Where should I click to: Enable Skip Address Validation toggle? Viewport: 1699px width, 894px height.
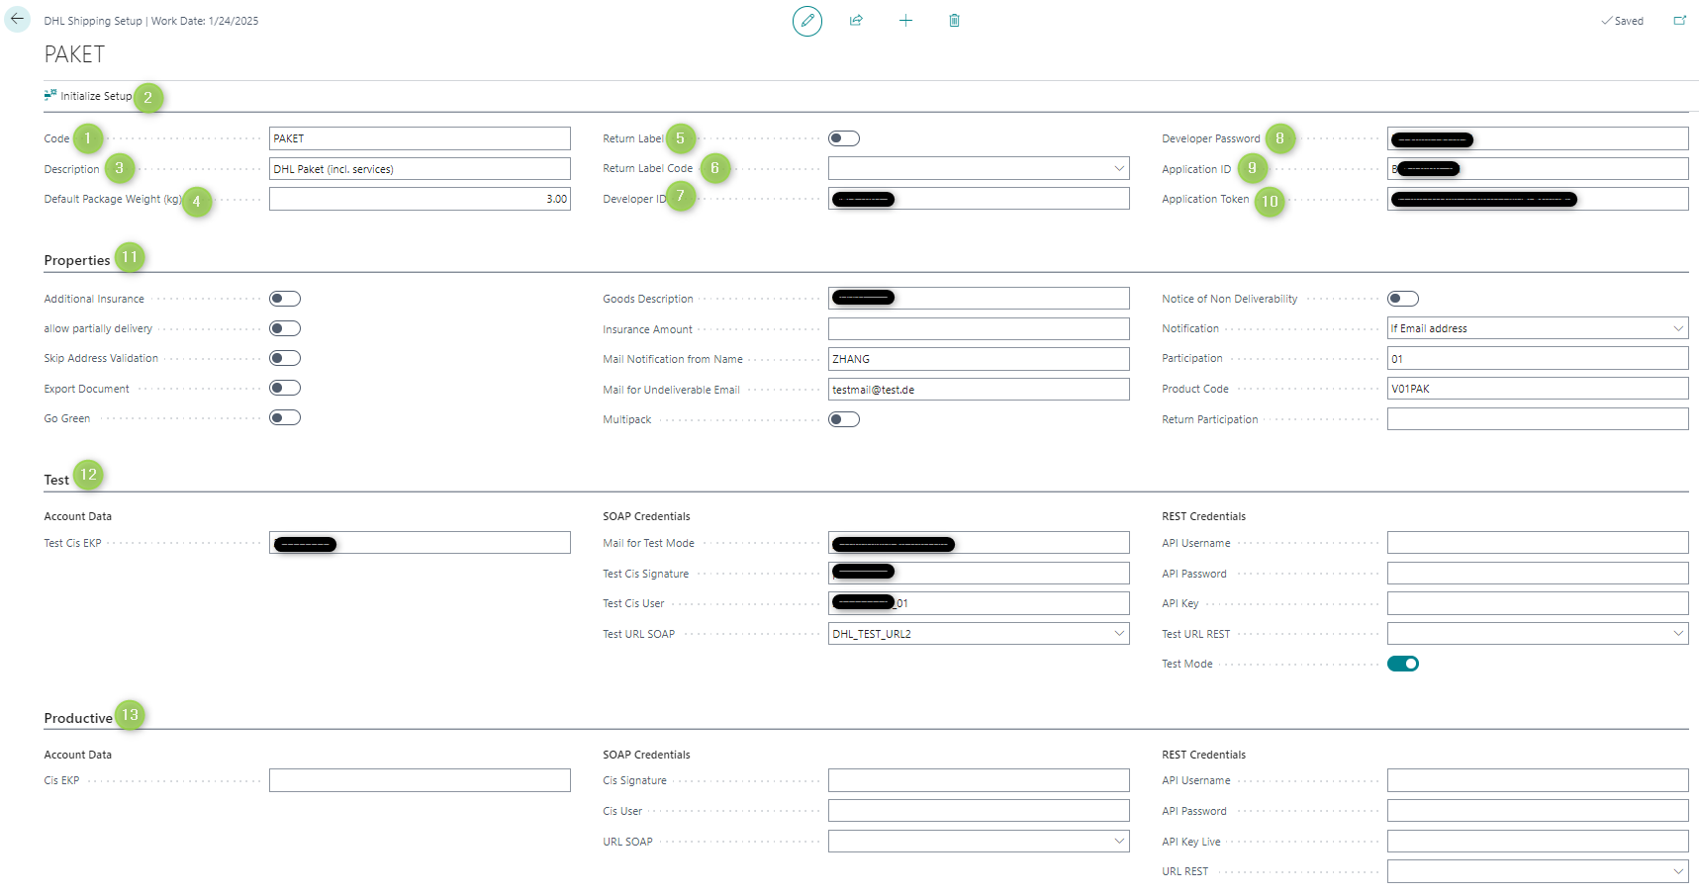click(285, 358)
